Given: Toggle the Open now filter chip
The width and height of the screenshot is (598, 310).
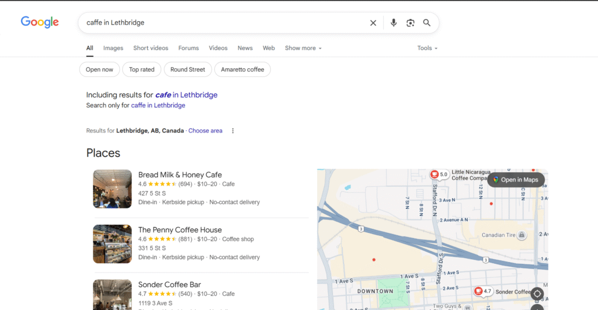Looking at the screenshot, I should (x=99, y=69).
